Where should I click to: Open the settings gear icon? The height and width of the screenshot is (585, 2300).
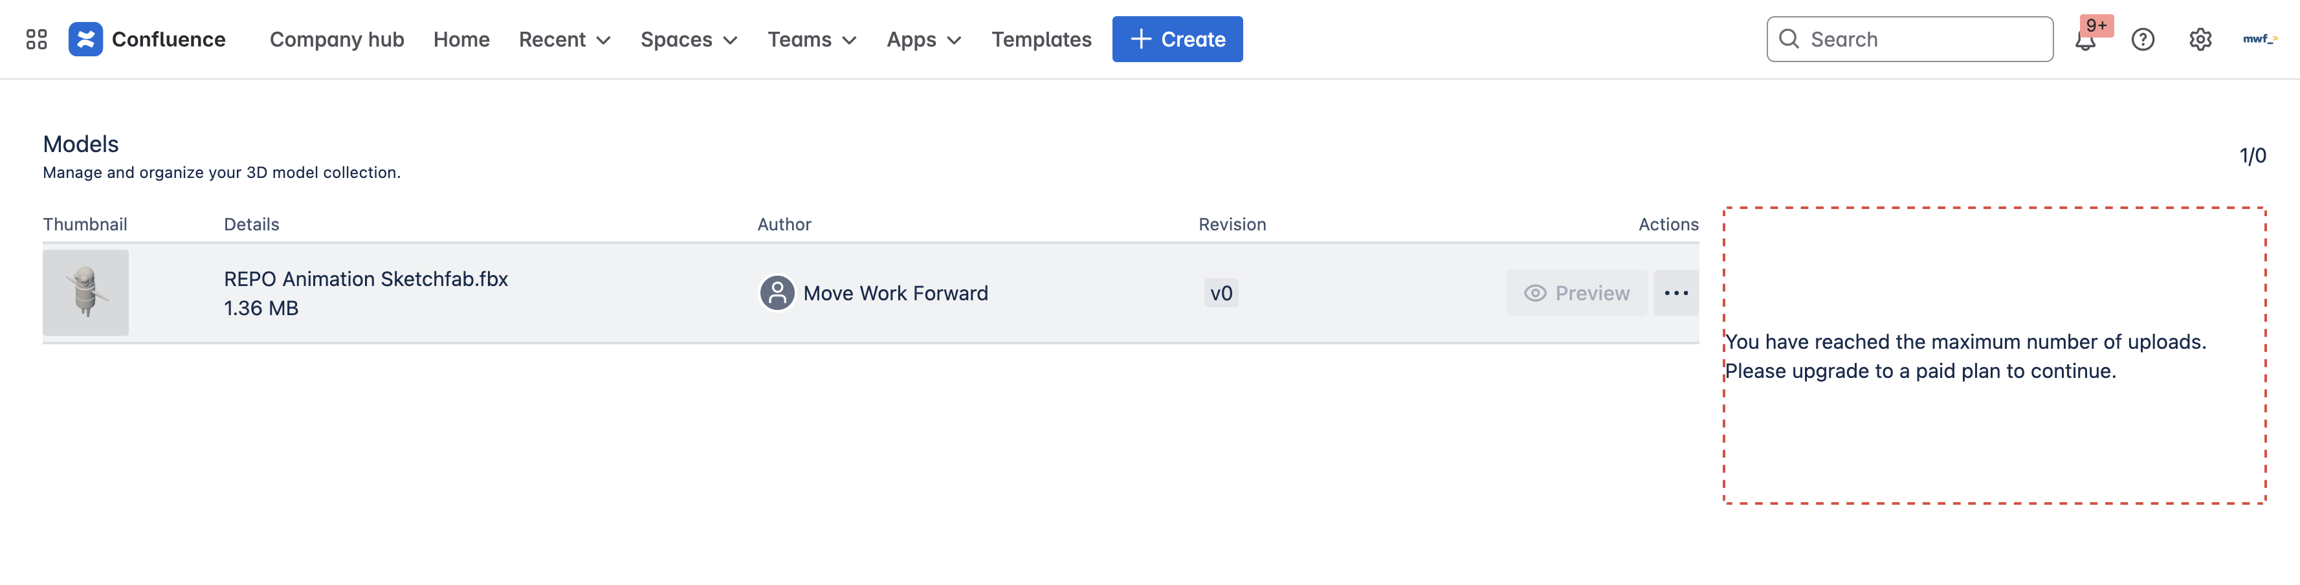click(x=2200, y=39)
